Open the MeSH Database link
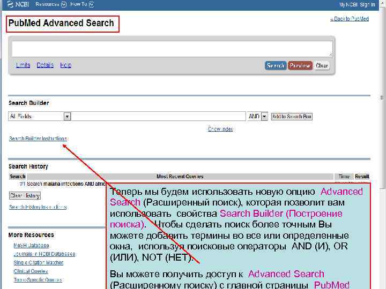The width and height of the screenshot is (386, 289). click(31, 246)
